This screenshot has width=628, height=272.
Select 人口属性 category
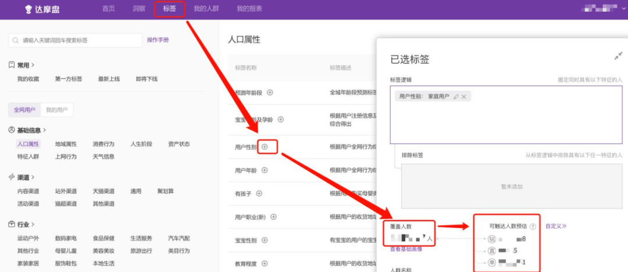(x=28, y=144)
